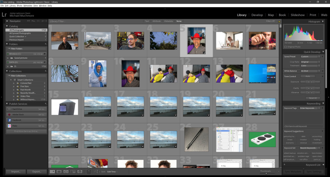This screenshot has height=177, width=330.
Task: Open the White Balance dropdown
Action: (x=310, y=71)
